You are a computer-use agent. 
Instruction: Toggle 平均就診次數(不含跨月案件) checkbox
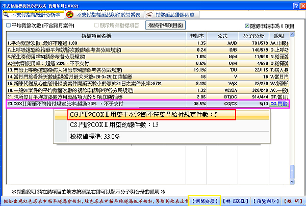coord(8,25)
